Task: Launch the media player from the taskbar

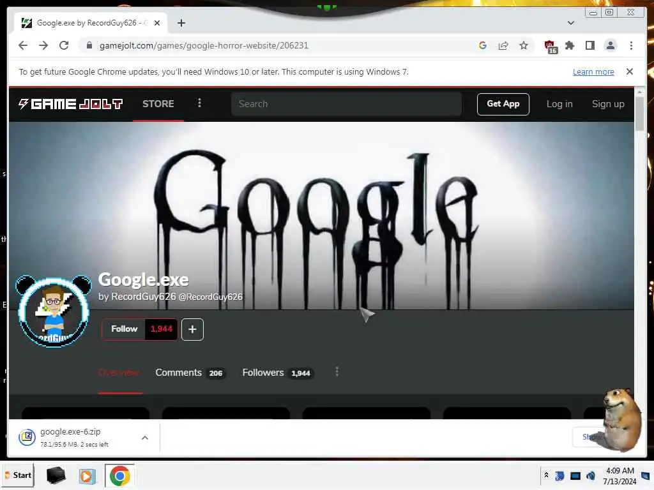Action: click(87, 476)
